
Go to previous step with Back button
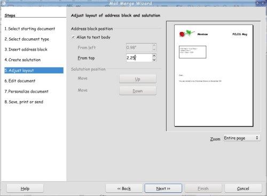tap(124, 189)
